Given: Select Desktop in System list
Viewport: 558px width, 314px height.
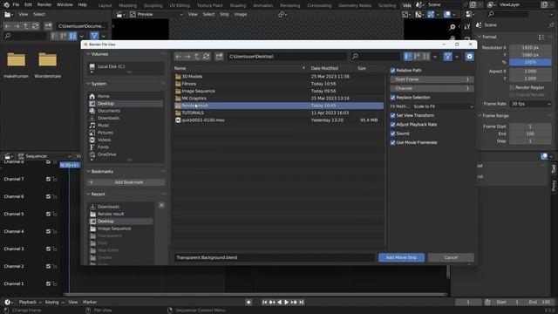Looking at the screenshot, I should (126, 104).
